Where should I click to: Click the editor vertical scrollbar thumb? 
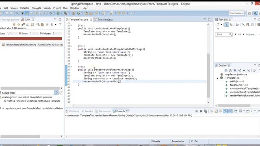[x=208, y=75]
